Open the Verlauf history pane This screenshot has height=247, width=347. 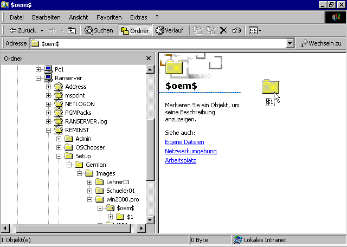pyautogui.click(x=170, y=30)
